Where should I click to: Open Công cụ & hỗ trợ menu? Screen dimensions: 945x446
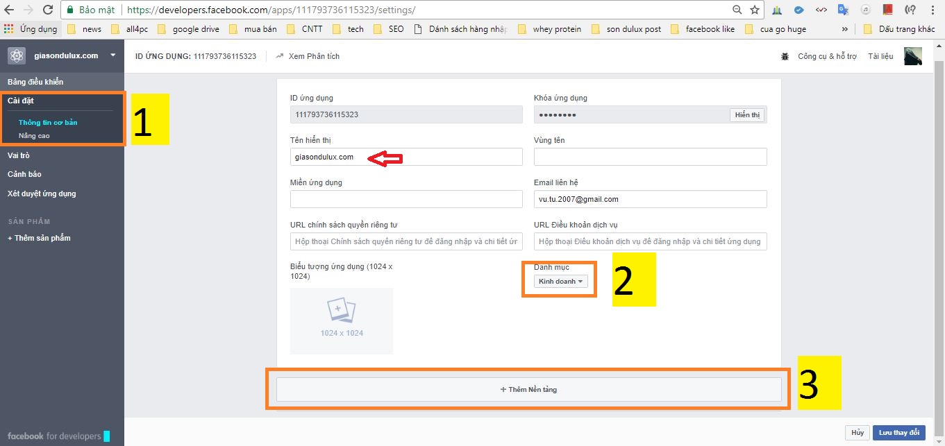click(827, 56)
